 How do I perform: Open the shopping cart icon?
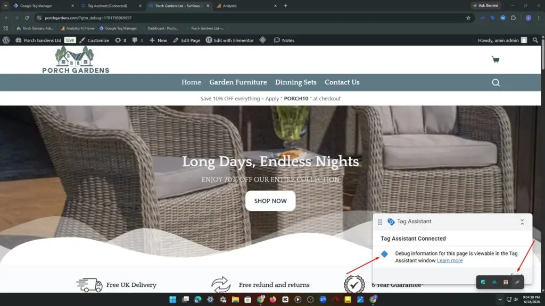496,59
